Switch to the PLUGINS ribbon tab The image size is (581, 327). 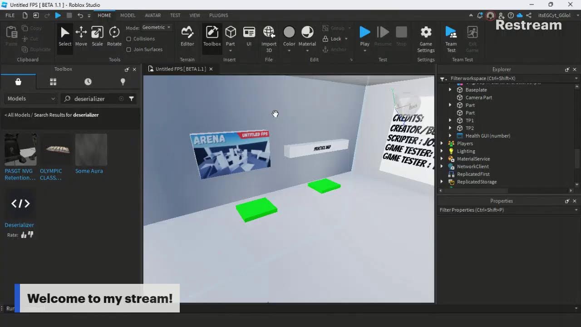[219, 15]
